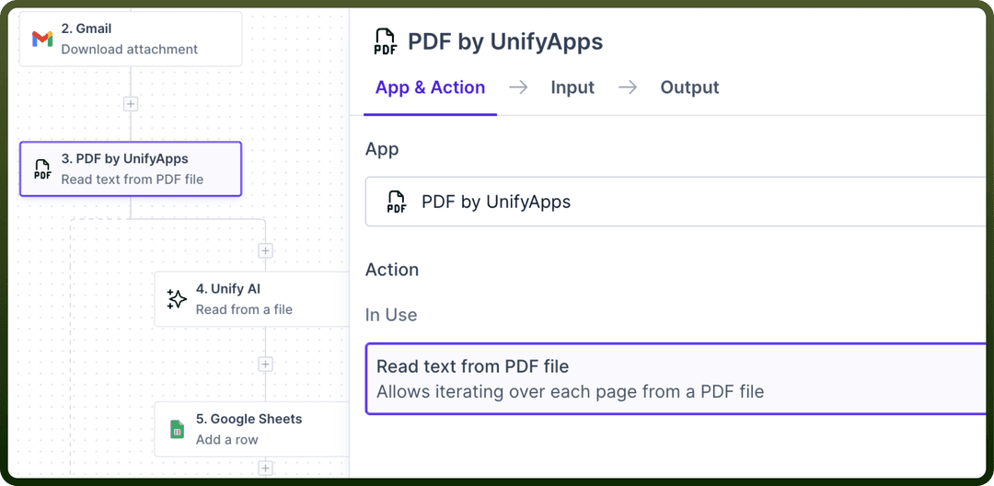Click the PDF icon inside the App field
The width and height of the screenshot is (994, 486).
[396, 202]
